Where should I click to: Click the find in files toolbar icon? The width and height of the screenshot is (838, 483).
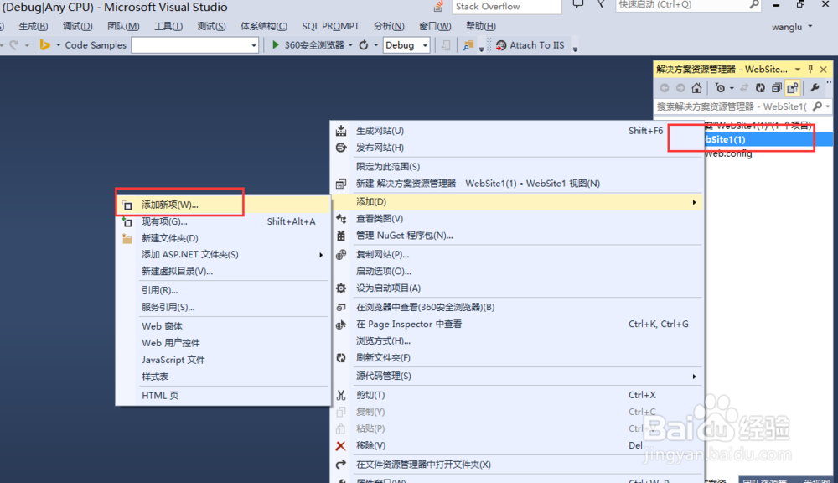(468, 45)
